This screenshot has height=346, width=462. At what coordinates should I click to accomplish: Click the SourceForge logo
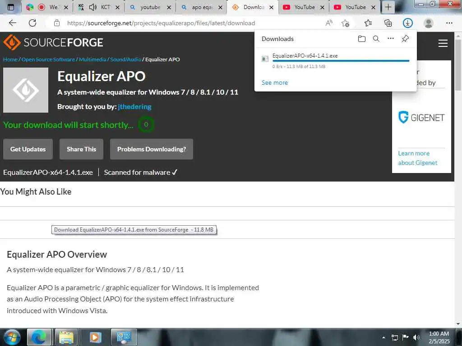coord(53,42)
